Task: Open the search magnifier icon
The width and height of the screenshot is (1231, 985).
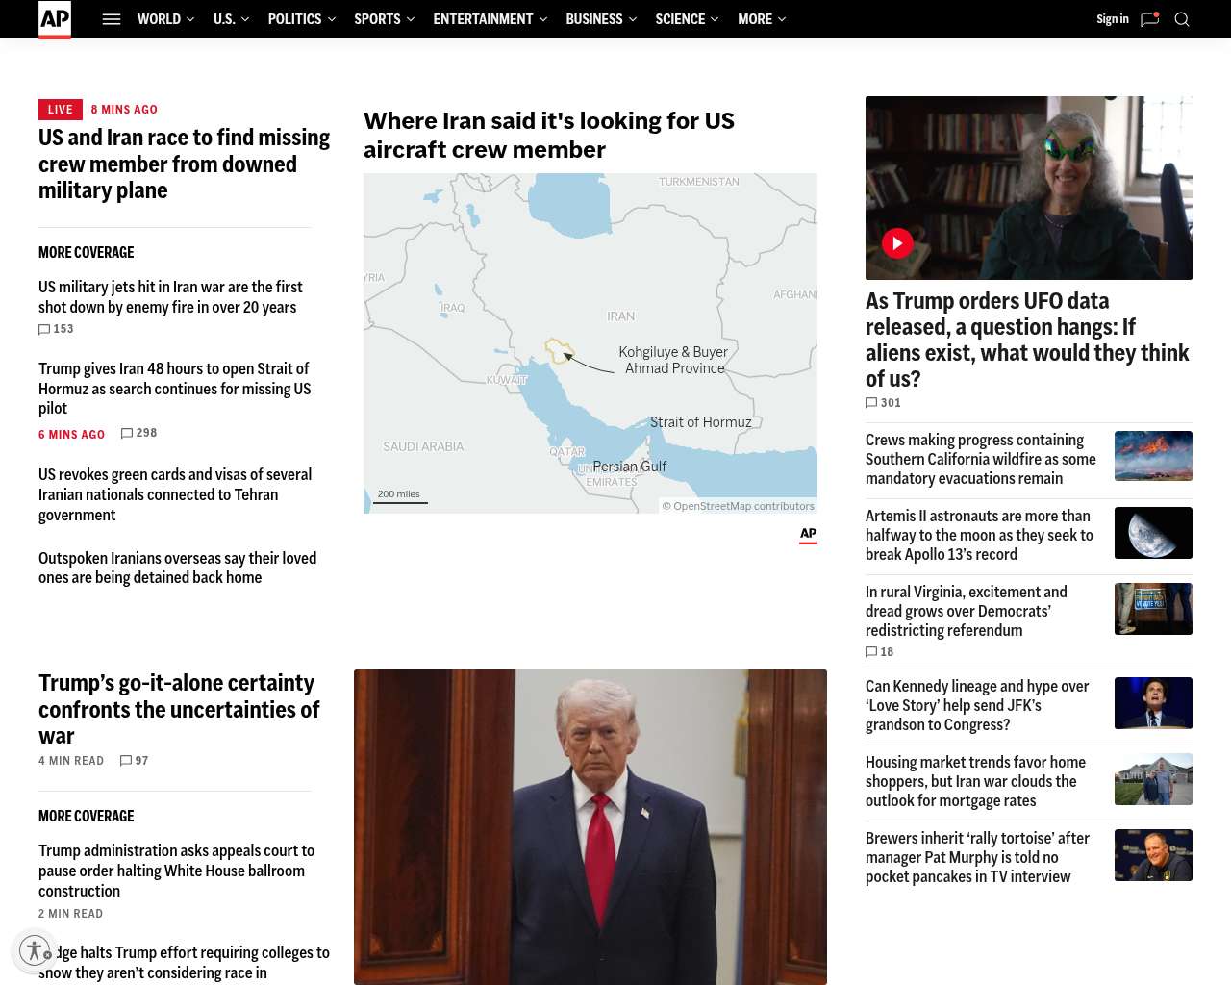Action: pyautogui.click(x=1182, y=19)
